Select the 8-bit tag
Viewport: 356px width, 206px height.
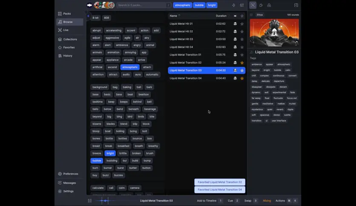point(95,18)
